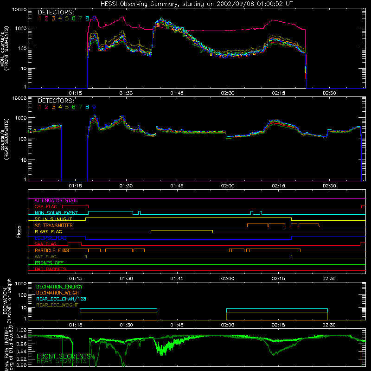Select detector 5 legend number in rear segments panel
371x371 pixels.
click(67, 107)
